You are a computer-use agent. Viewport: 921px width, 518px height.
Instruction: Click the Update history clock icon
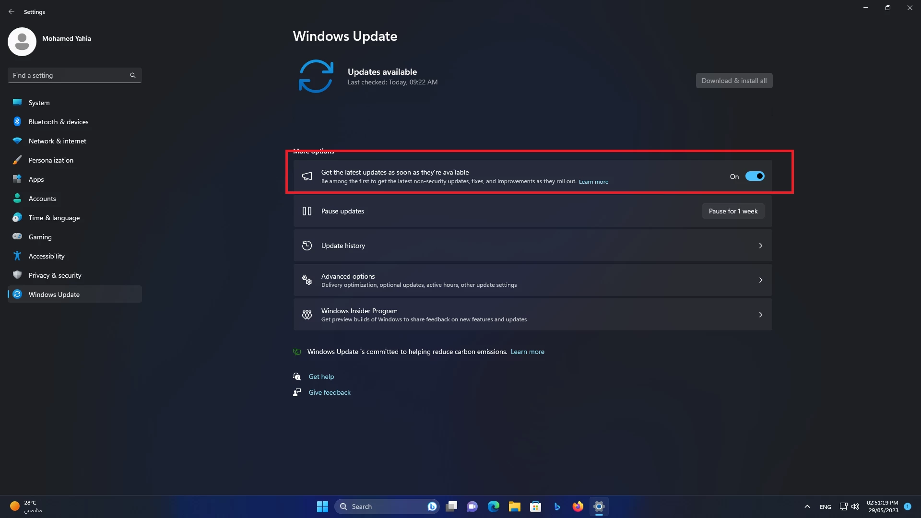[307, 246]
